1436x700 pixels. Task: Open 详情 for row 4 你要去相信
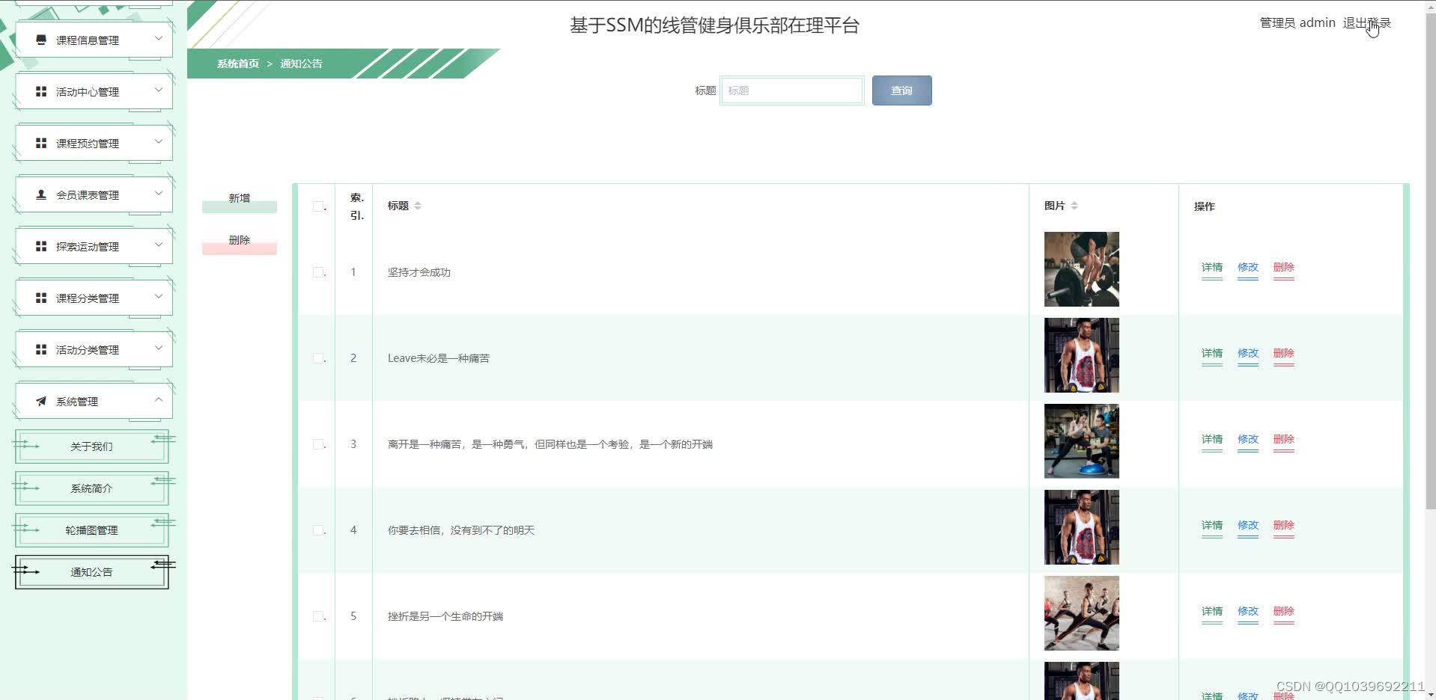point(1212,526)
